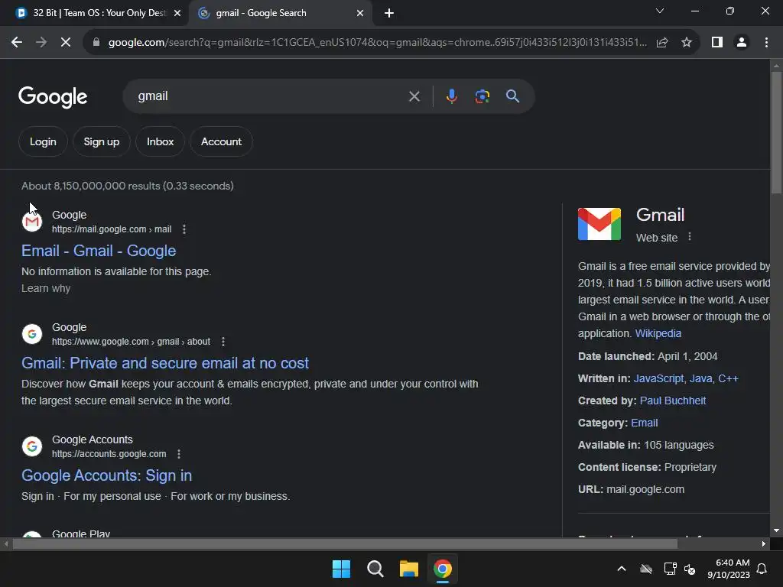Click the Java link in Written in
Screen dimensions: 783x587
pos(700,378)
